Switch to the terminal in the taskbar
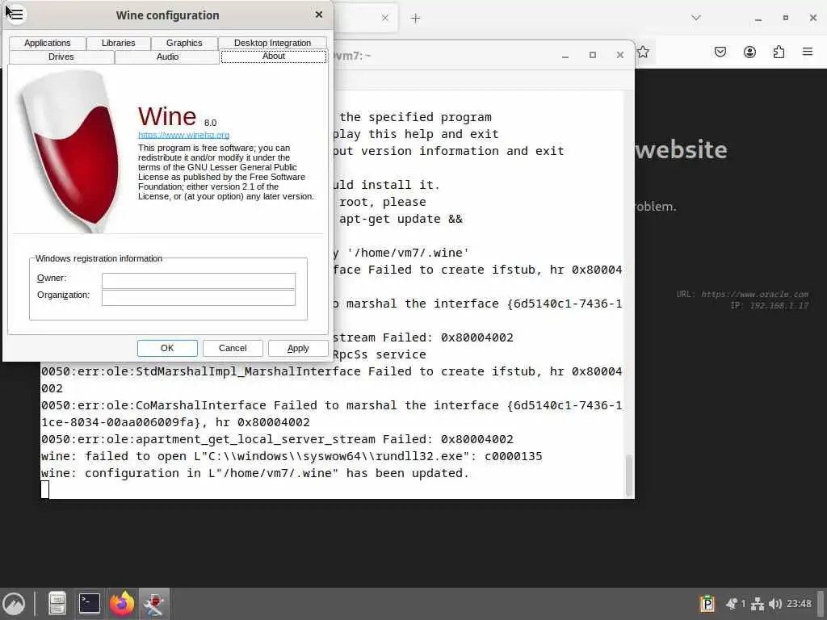 tap(90, 604)
